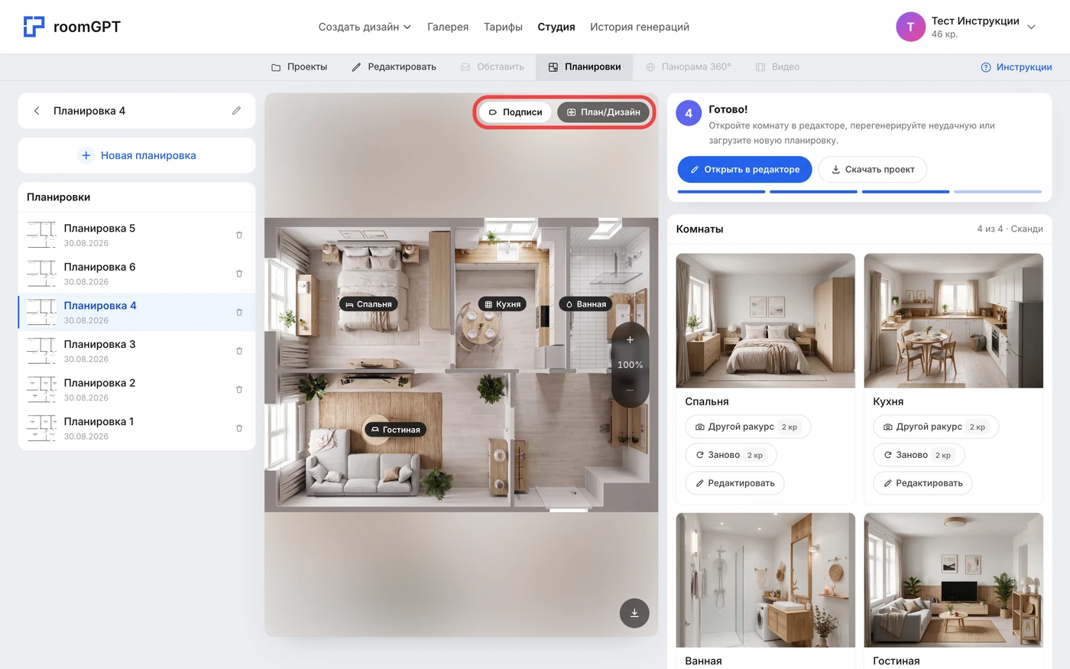Open the Инструкции help link
This screenshot has width=1070, height=669.
pyautogui.click(x=1016, y=67)
